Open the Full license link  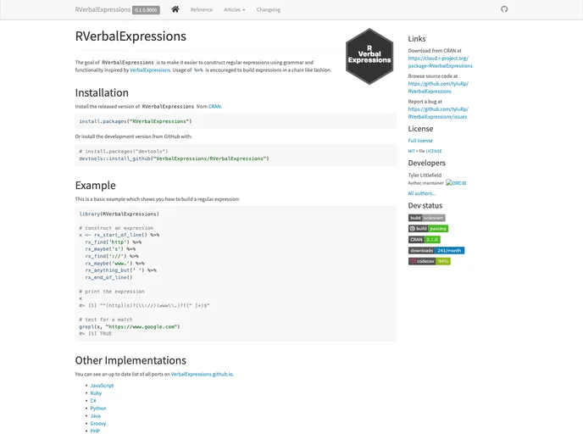pos(420,141)
